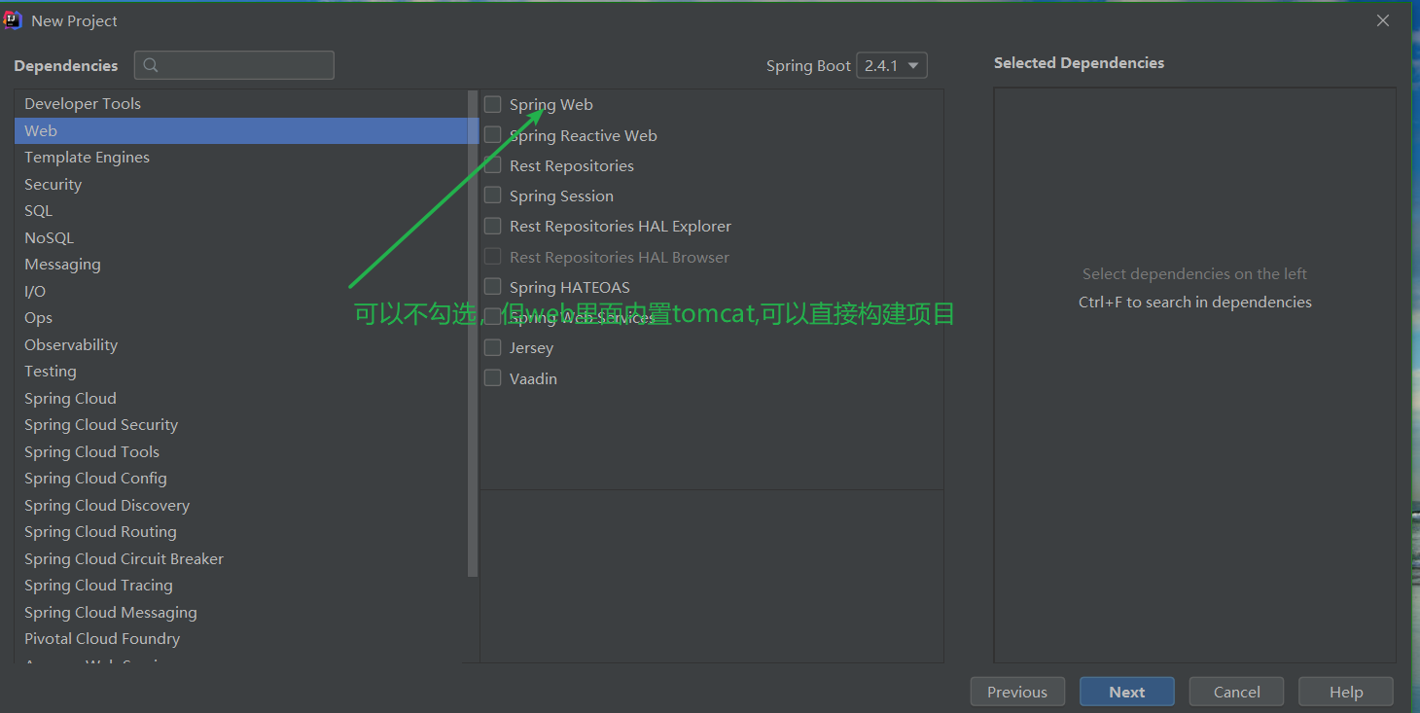Select the SQL category
The width and height of the screenshot is (1420, 713).
coord(241,211)
